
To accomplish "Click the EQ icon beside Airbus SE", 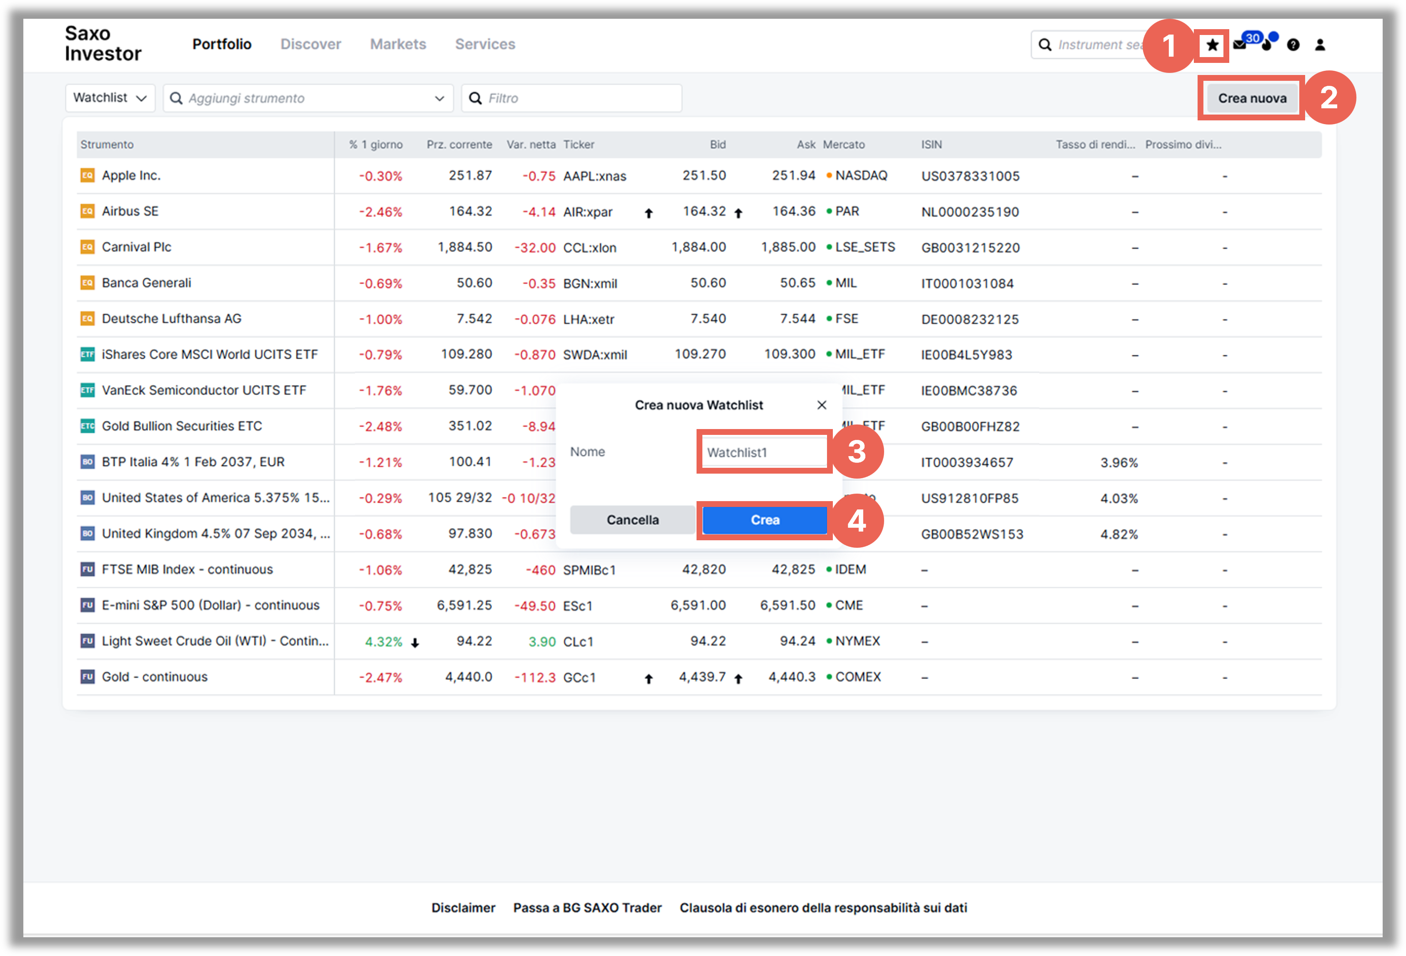I will (88, 211).
